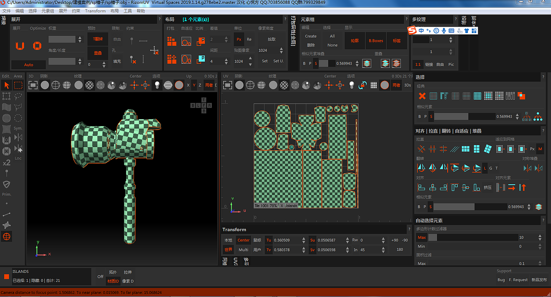The height and width of the screenshot is (297, 551).
Task: Click the lock rotate icon in the UV toolbar
Action: pyautogui.click(x=362, y=85)
